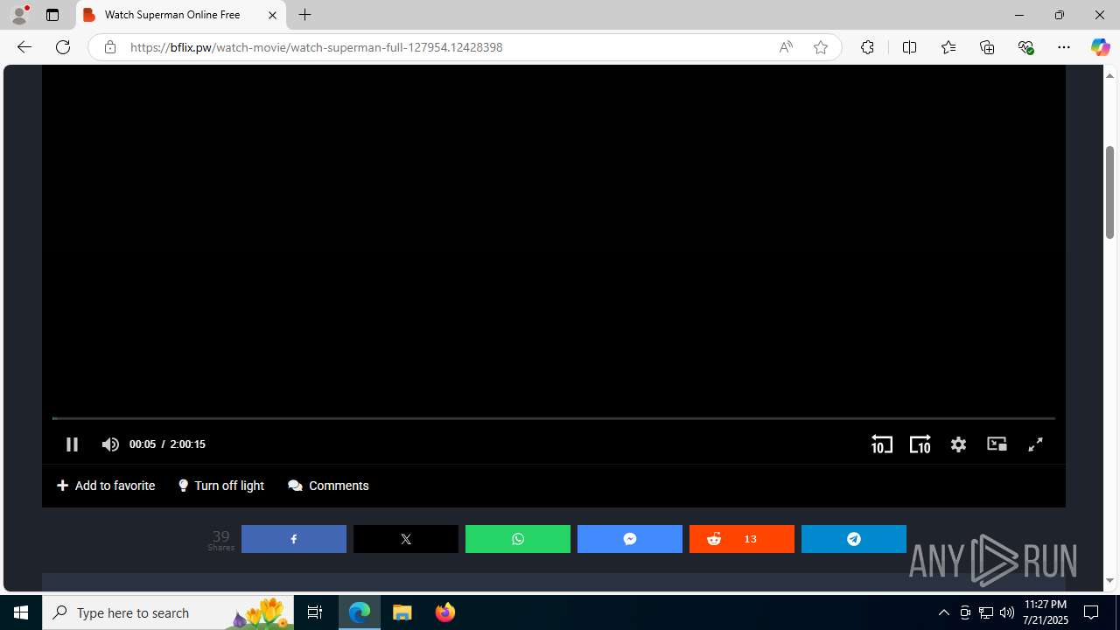
Task: Share on X (Twitter)
Action: click(406, 539)
